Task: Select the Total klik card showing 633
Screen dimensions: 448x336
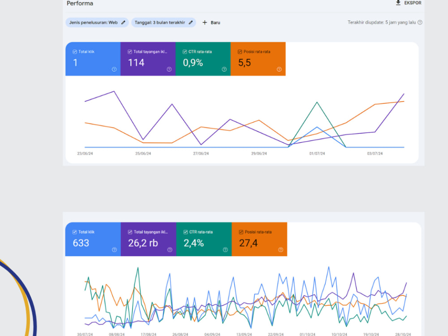Action: [x=93, y=239]
